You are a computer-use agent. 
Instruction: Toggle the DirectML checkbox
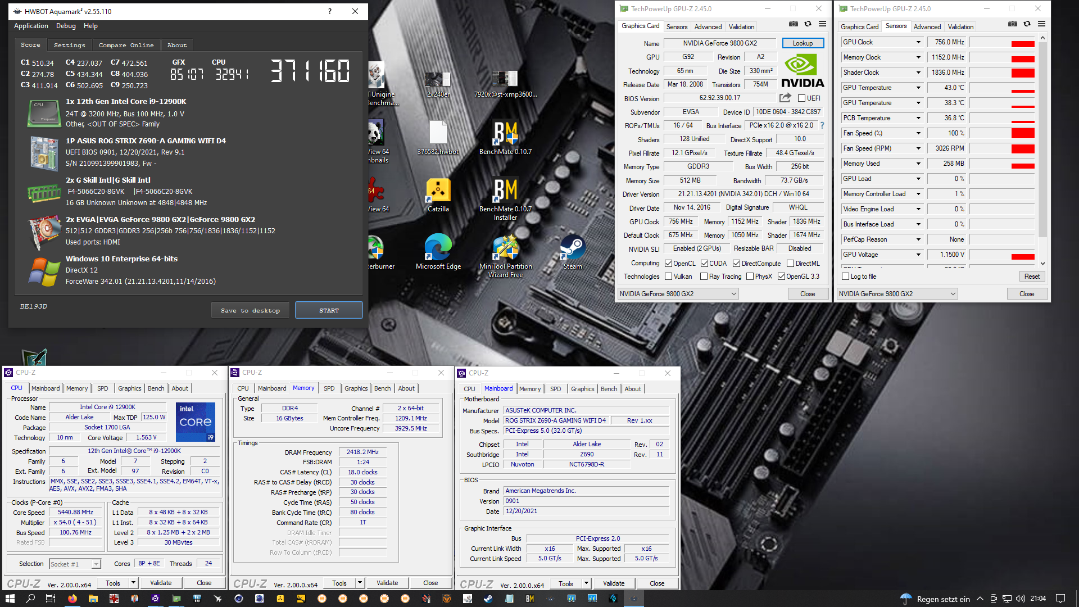pyautogui.click(x=790, y=263)
